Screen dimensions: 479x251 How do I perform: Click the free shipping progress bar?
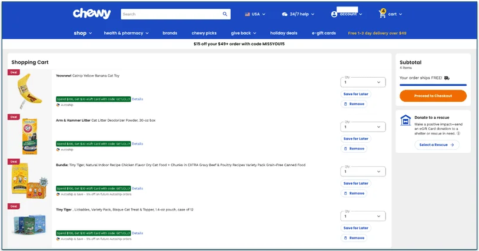433,85
